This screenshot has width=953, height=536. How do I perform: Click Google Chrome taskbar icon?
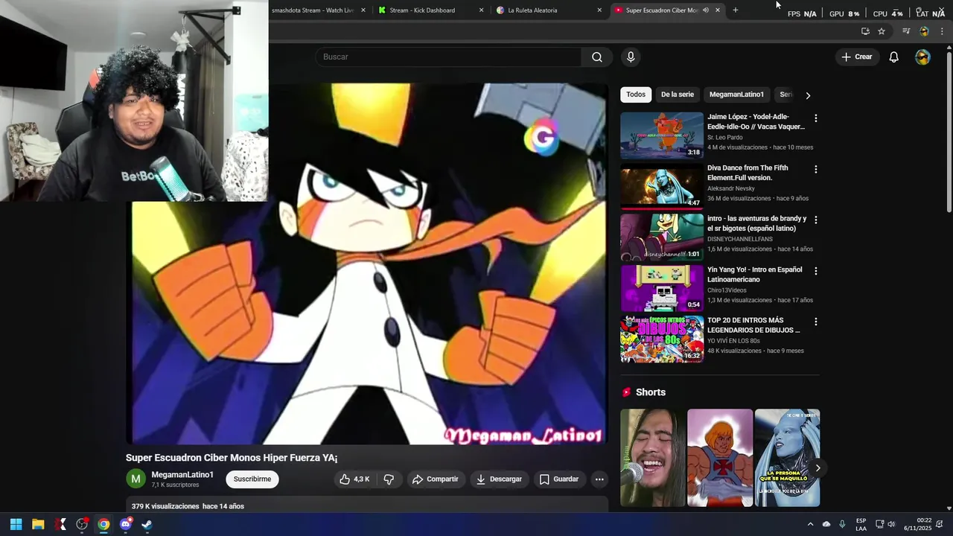point(103,524)
